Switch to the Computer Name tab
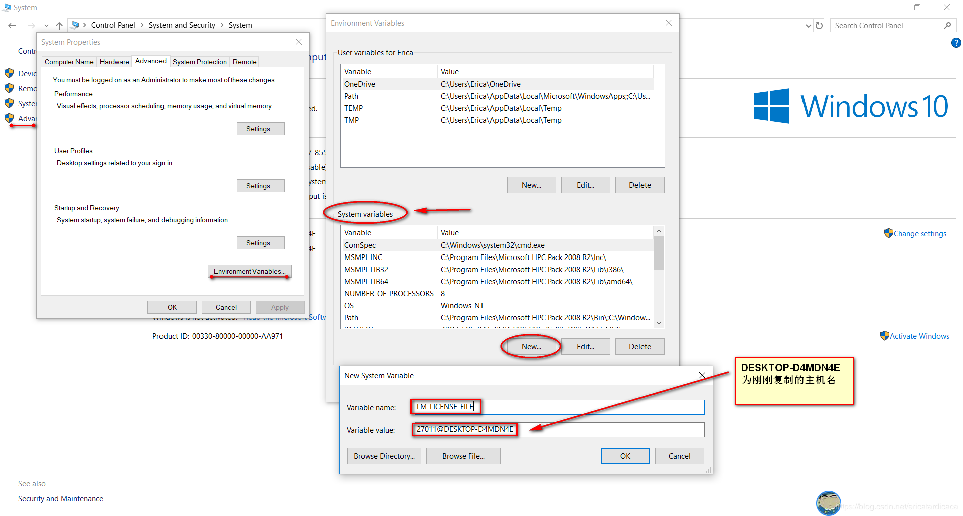The height and width of the screenshot is (516, 963). point(69,62)
